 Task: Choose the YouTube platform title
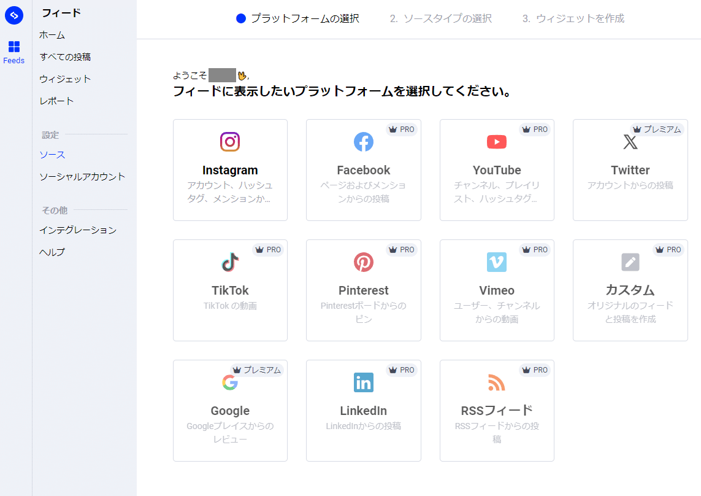pos(497,170)
